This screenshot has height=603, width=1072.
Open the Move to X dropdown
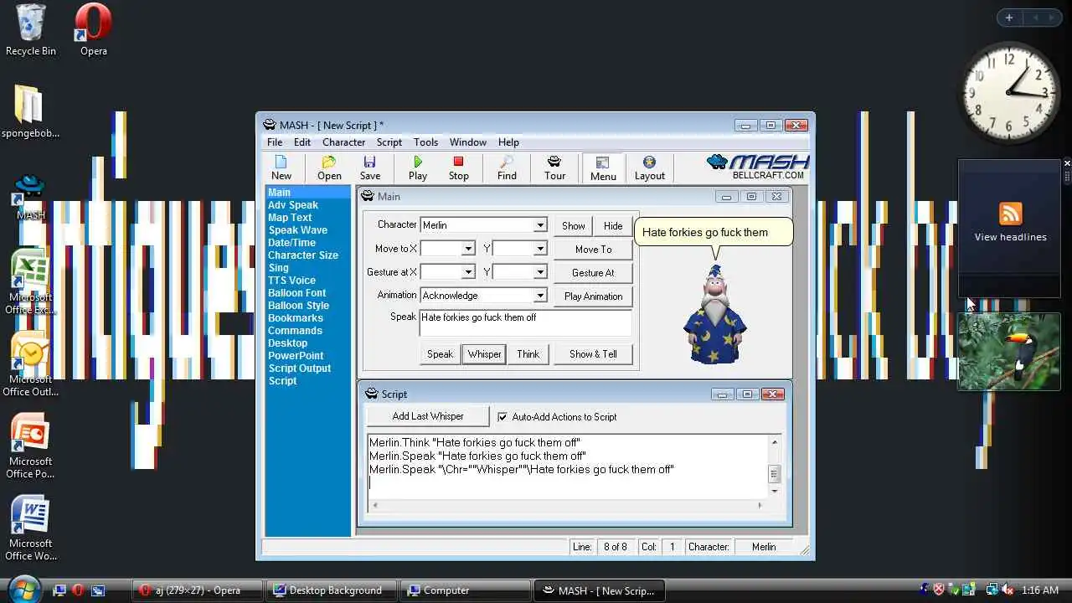[x=468, y=249]
